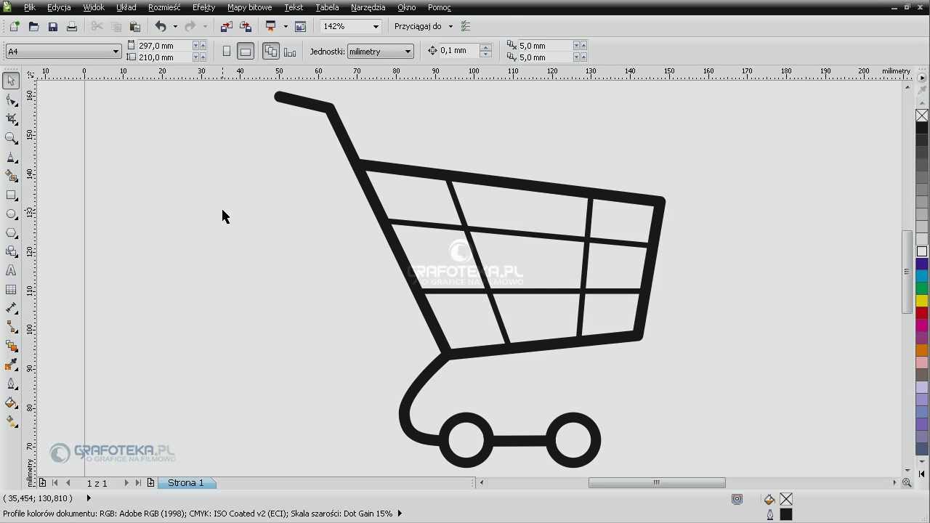Select the Blend interactive effects tool
Screen dimensions: 930x523
tap(11, 346)
